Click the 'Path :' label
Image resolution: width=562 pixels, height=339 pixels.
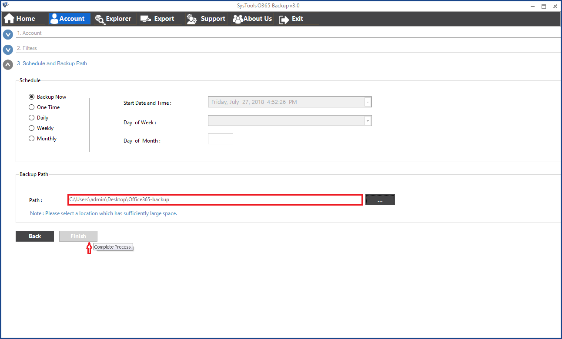36,200
